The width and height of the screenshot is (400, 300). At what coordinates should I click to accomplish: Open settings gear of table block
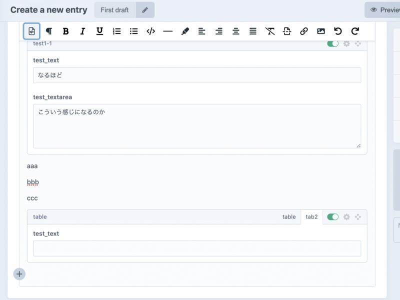[346, 217]
